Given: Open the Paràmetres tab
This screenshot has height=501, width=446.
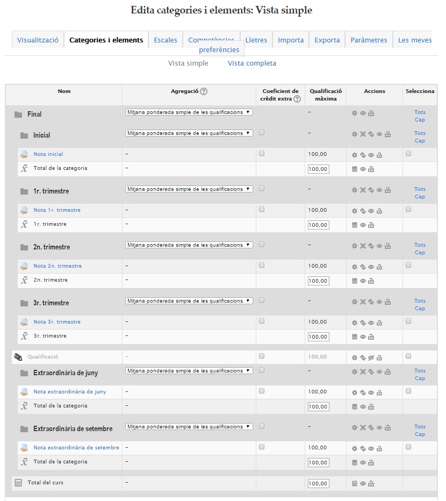Looking at the screenshot, I should [x=369, y=40].
